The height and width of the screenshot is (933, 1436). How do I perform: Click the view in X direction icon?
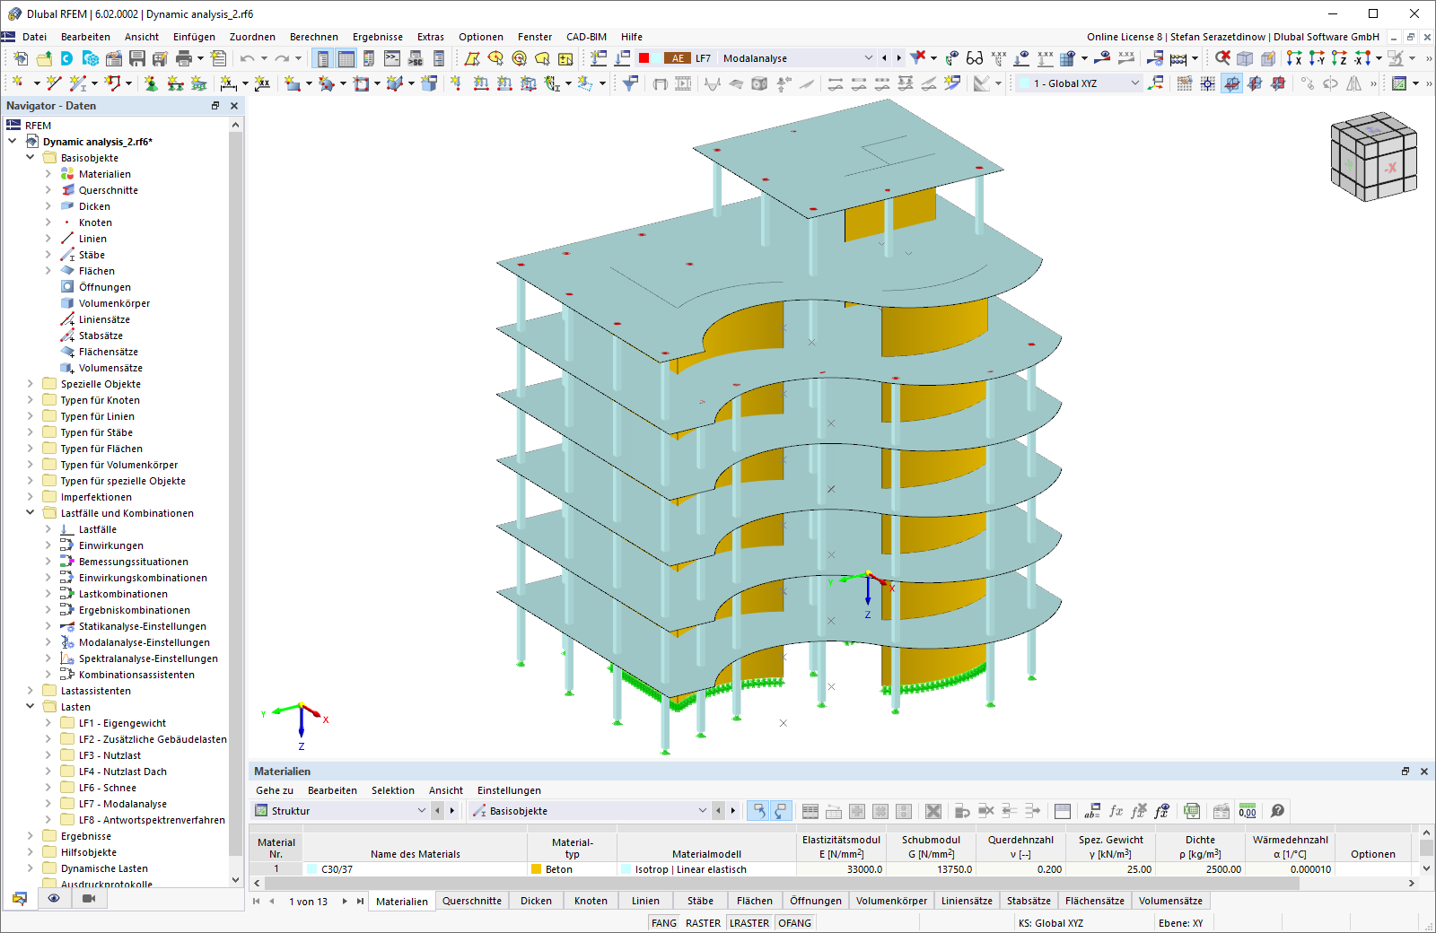[x=1293, y=58]
